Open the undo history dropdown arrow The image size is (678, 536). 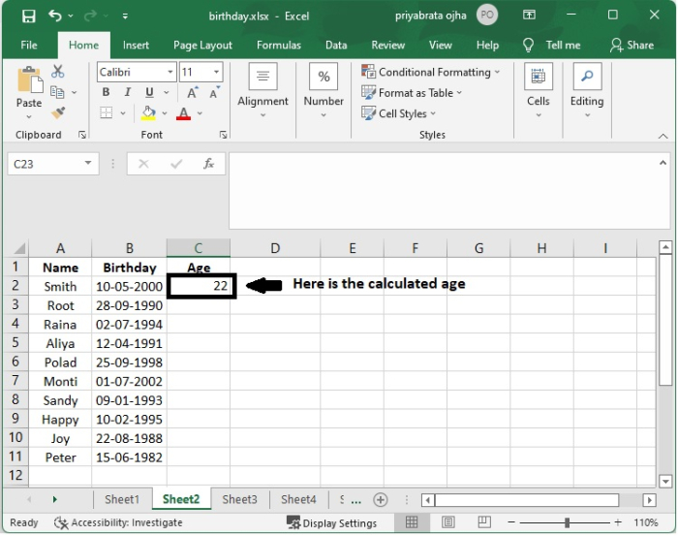click(x=71, y=16)
